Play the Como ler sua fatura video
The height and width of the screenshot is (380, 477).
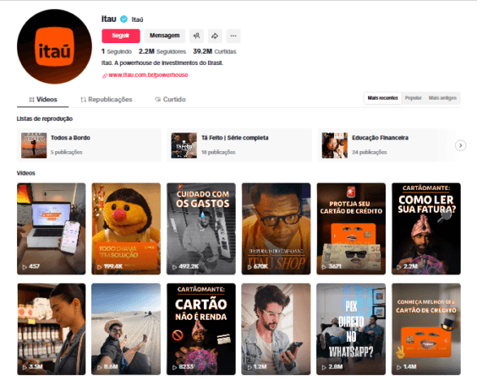coord(426,229)
